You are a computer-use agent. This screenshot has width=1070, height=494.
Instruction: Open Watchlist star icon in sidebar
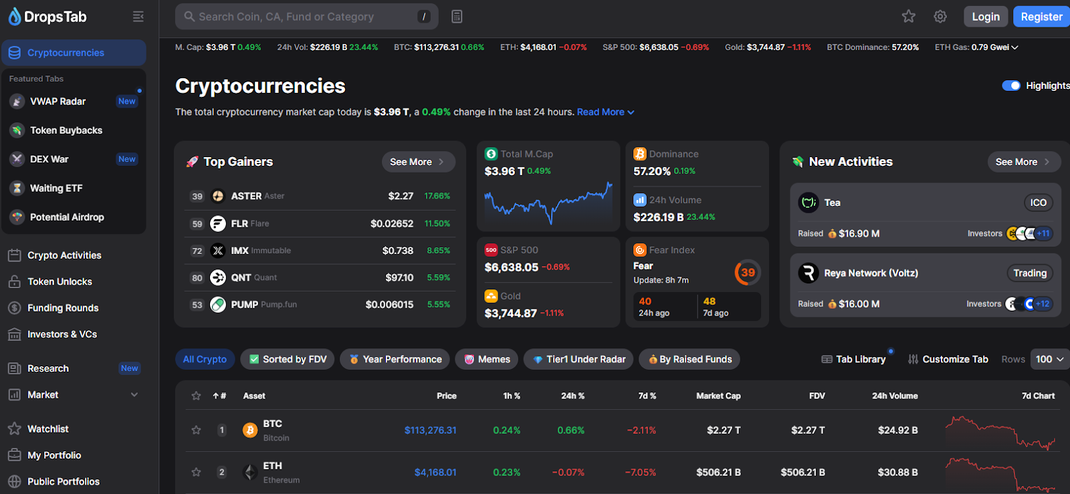[14, 429]
